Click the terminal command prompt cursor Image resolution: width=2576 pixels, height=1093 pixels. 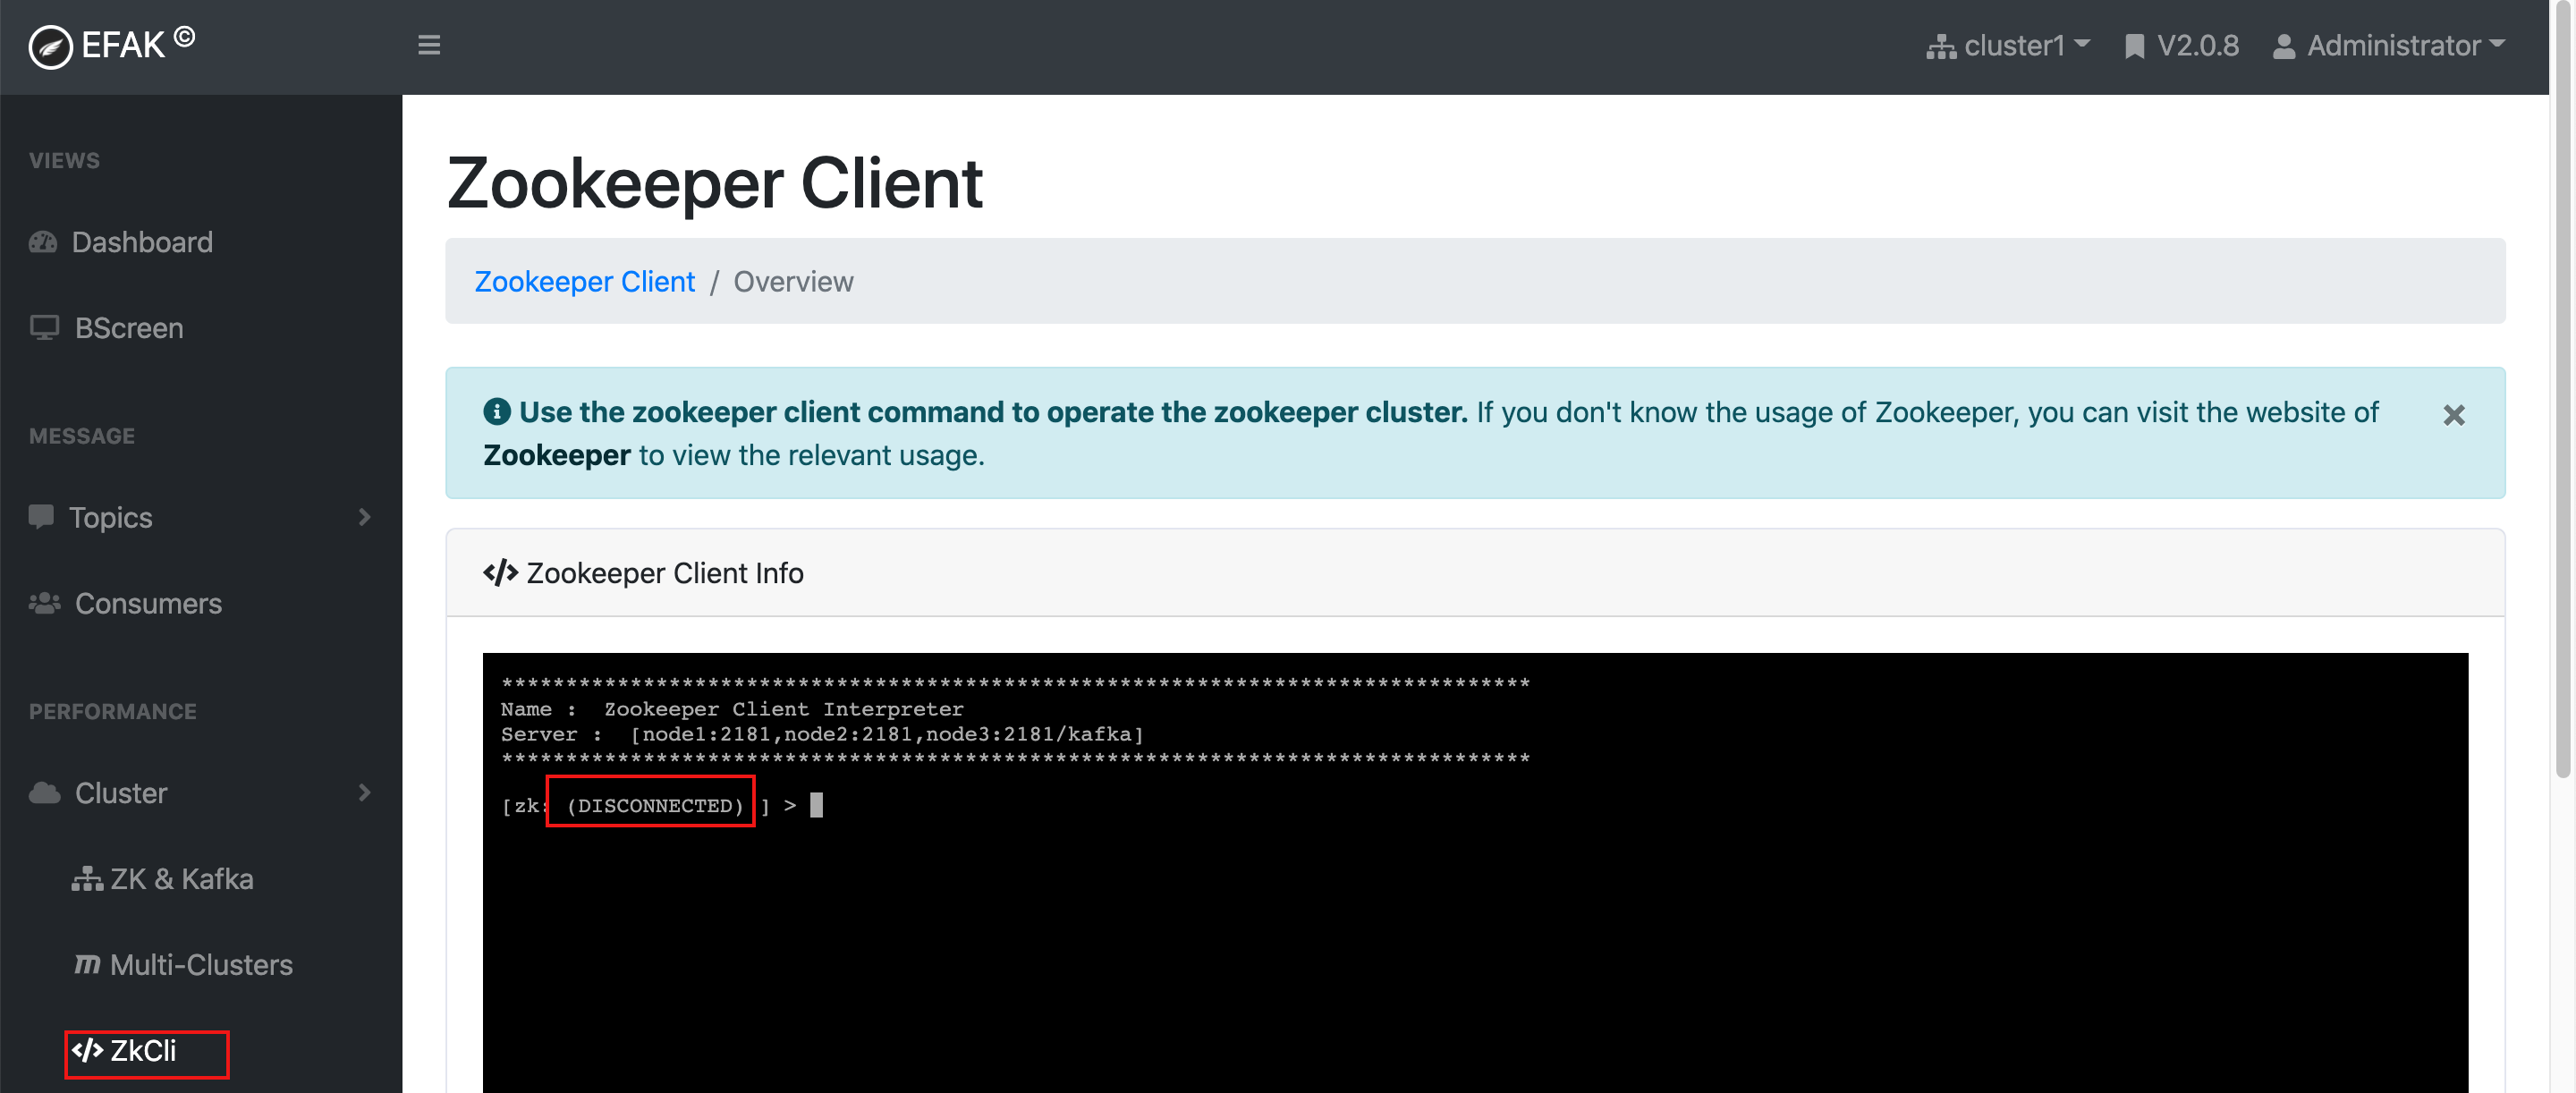816,806
